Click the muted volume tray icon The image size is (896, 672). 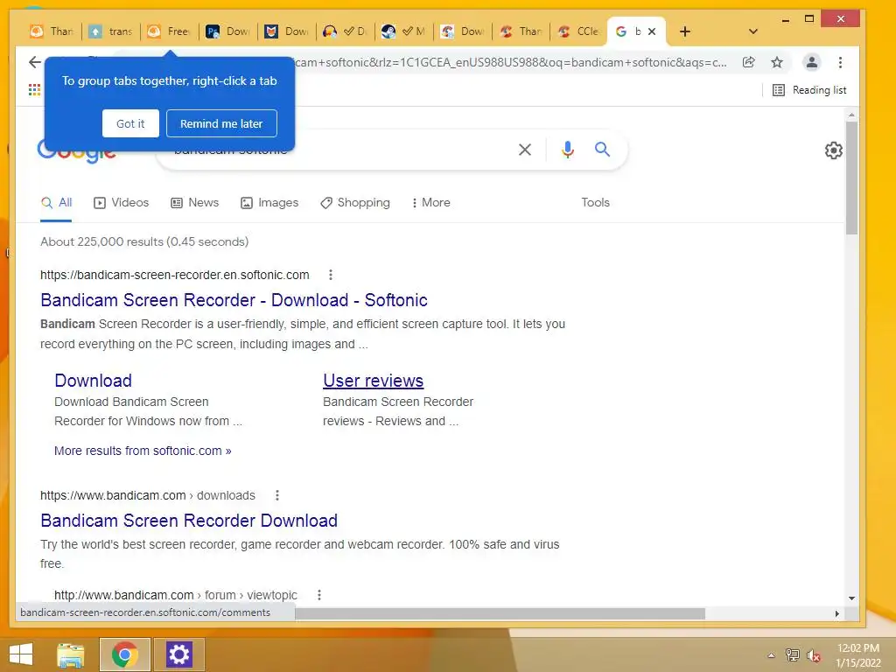pos(814,654)
